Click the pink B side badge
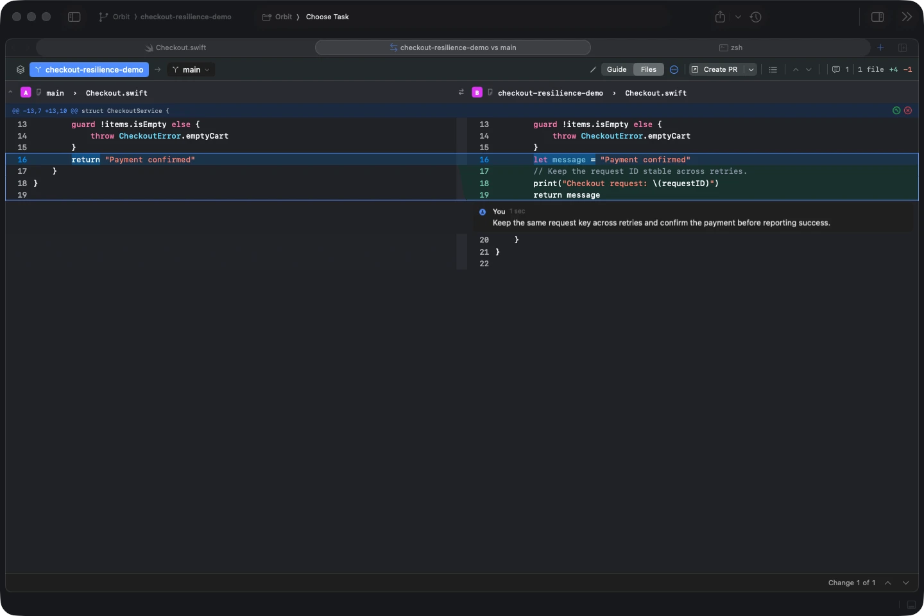The width and height of the screenshot is (924, 616). click(477, 92)
